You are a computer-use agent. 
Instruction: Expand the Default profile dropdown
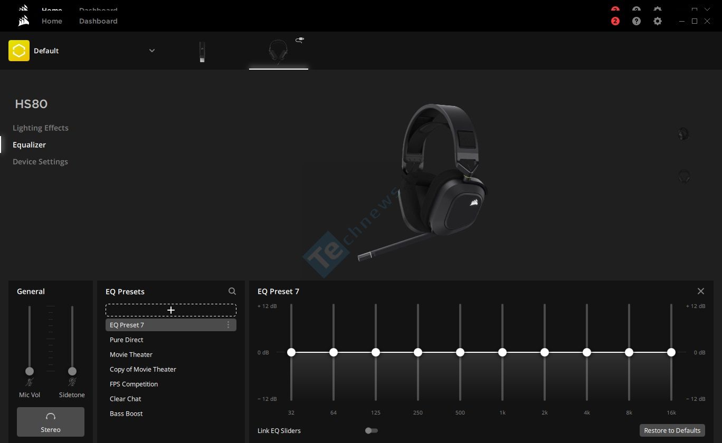click(152, 51)
